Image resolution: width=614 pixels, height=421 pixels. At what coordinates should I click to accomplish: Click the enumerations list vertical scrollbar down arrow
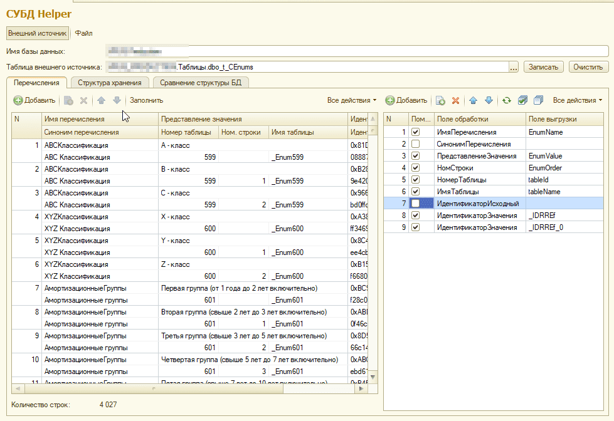pos(373,377)
